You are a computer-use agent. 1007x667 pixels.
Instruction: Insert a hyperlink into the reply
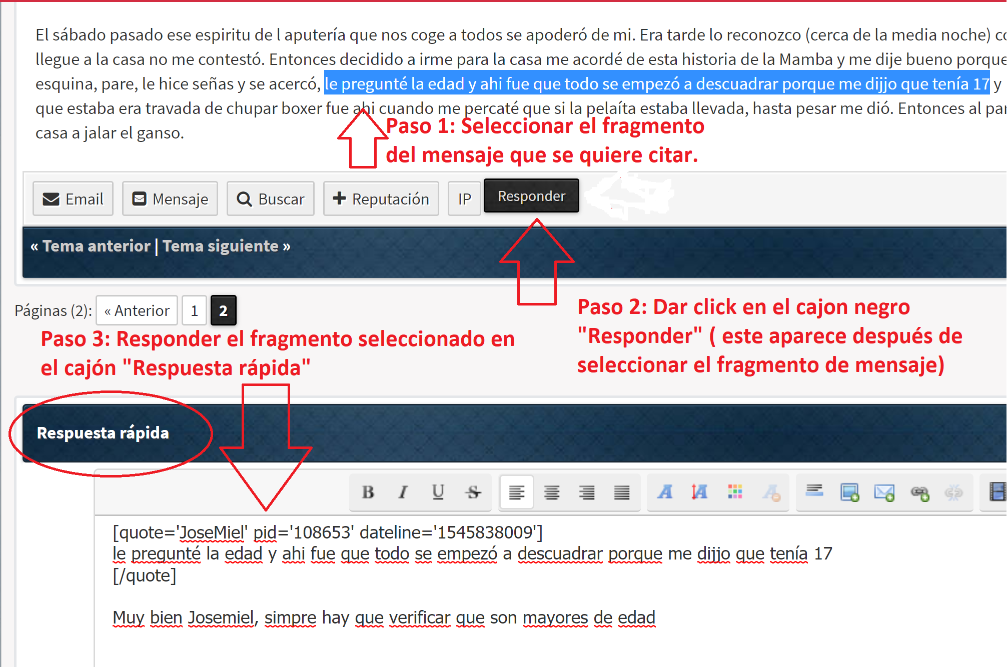[919, 492]
